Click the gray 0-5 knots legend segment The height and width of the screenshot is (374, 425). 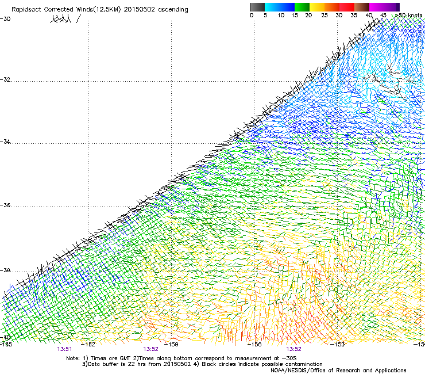[x=257, y=7]
